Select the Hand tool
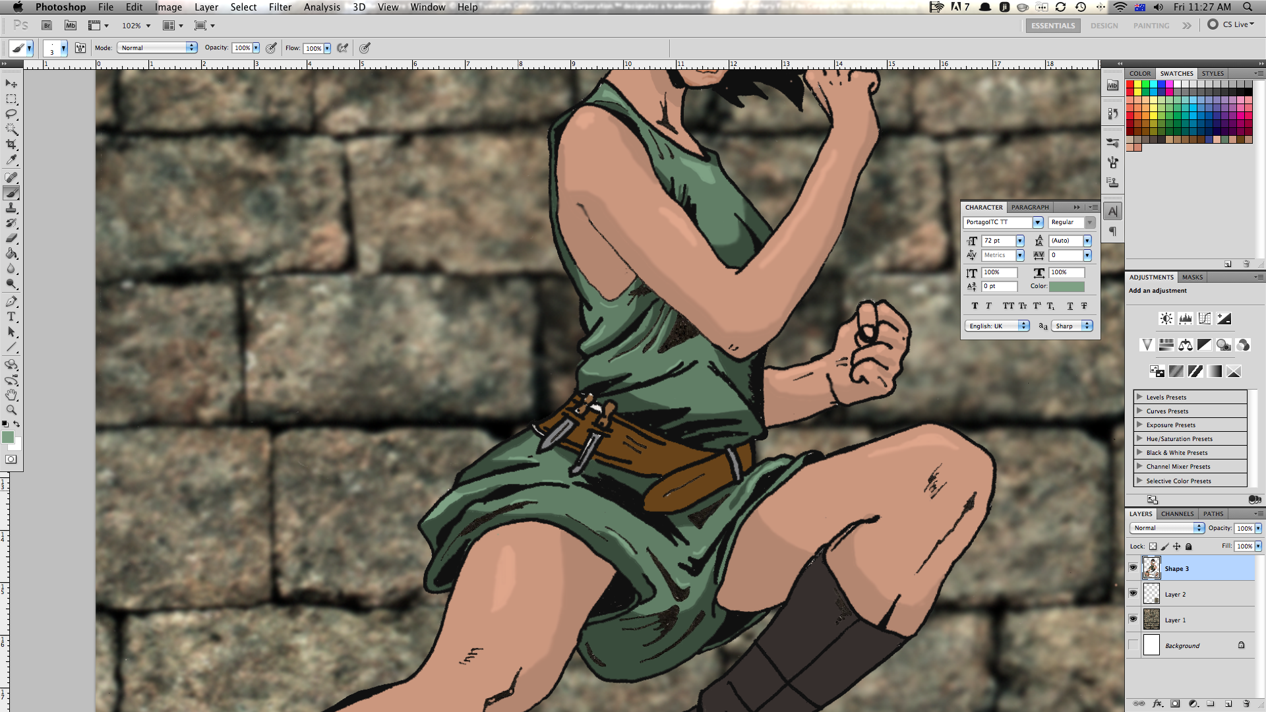 [11, 395]
